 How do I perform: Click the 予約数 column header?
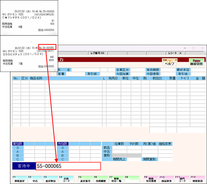coord(134,144)
